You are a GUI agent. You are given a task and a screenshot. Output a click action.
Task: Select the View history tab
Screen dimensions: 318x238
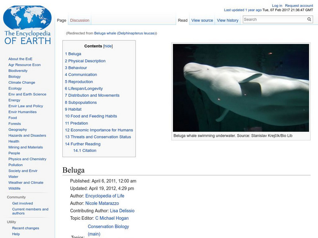click(227, 20)
